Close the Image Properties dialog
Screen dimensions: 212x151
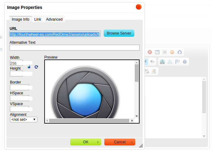tap(139, 7)
